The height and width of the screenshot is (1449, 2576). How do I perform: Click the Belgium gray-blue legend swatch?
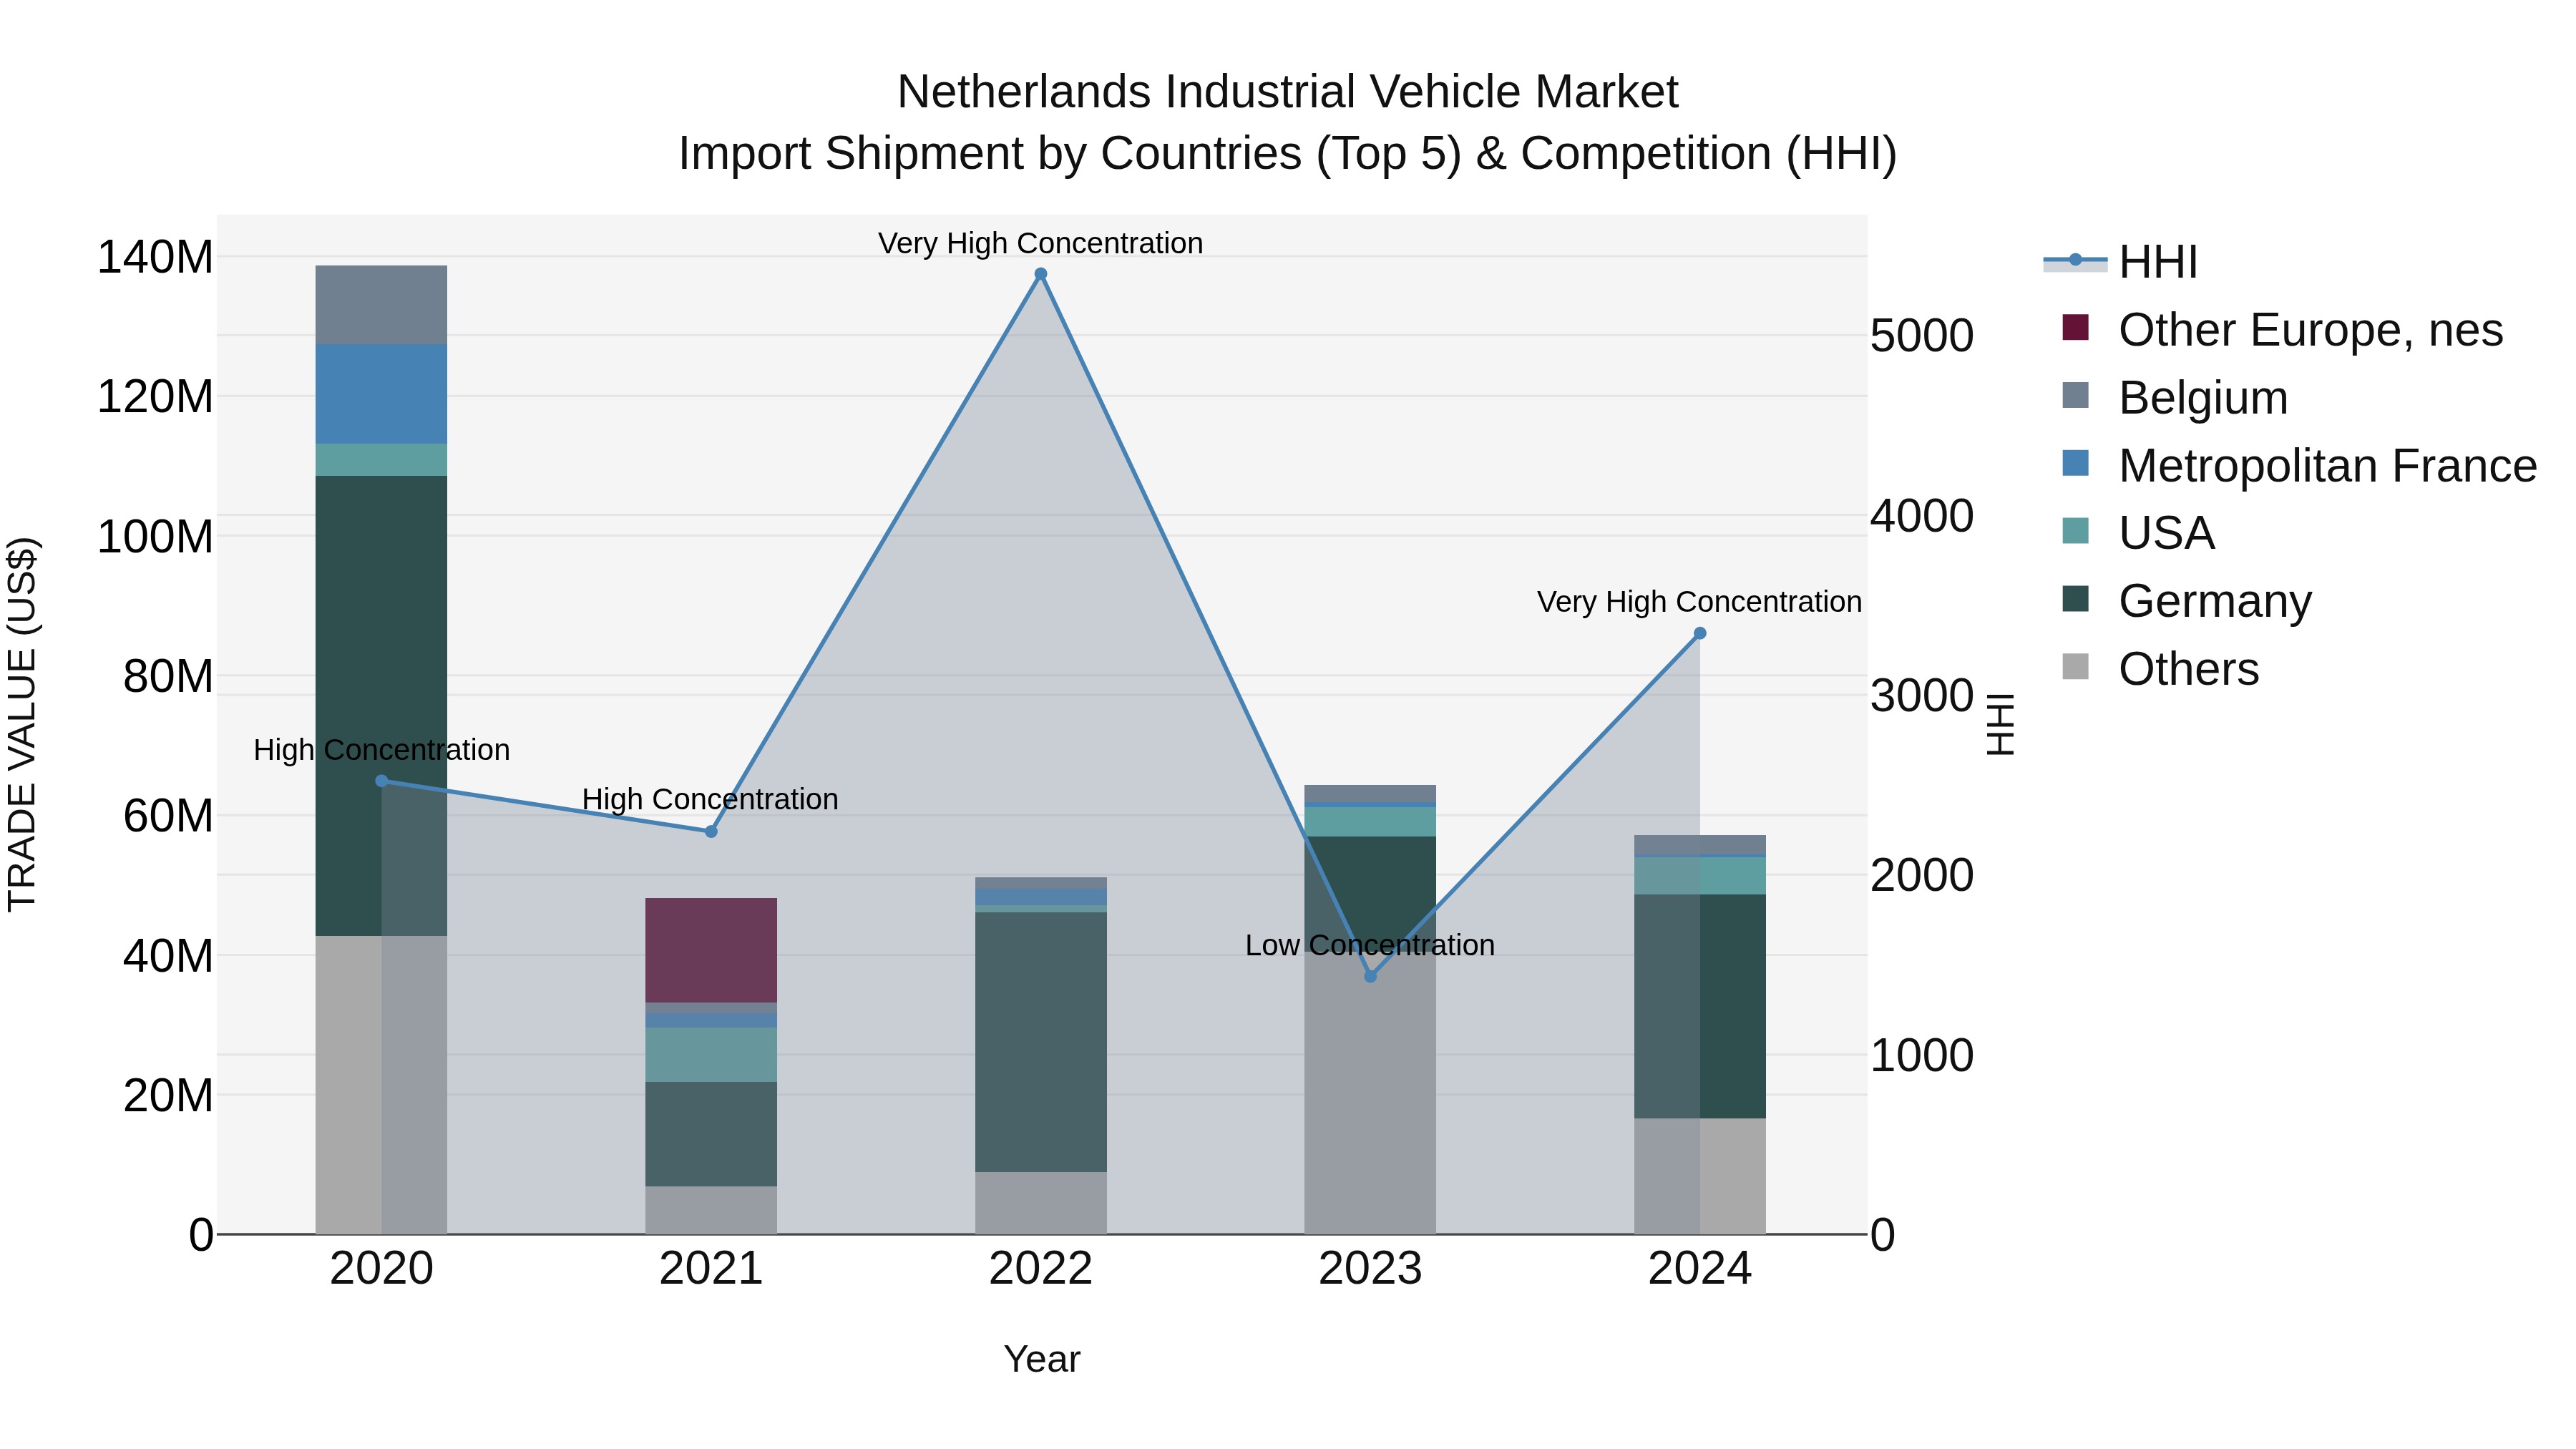[2075, 395]
